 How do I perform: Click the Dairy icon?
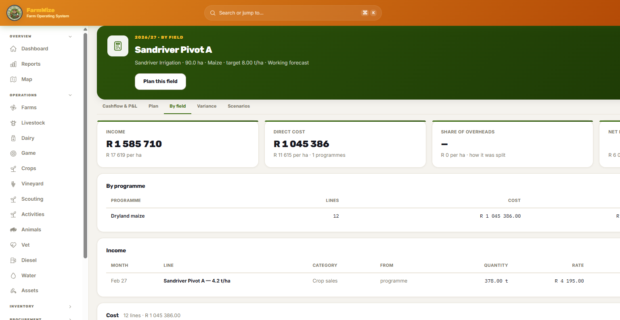[x=13, y=138]
